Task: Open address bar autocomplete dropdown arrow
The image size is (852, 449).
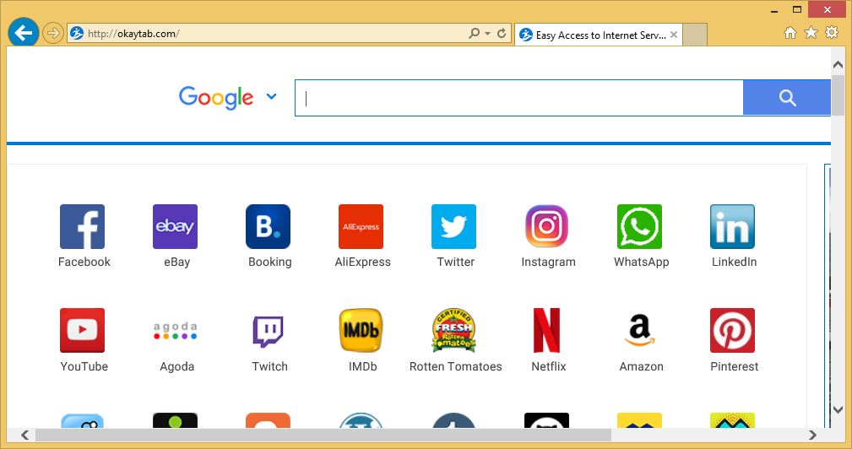Action: [x=487, y=34]
